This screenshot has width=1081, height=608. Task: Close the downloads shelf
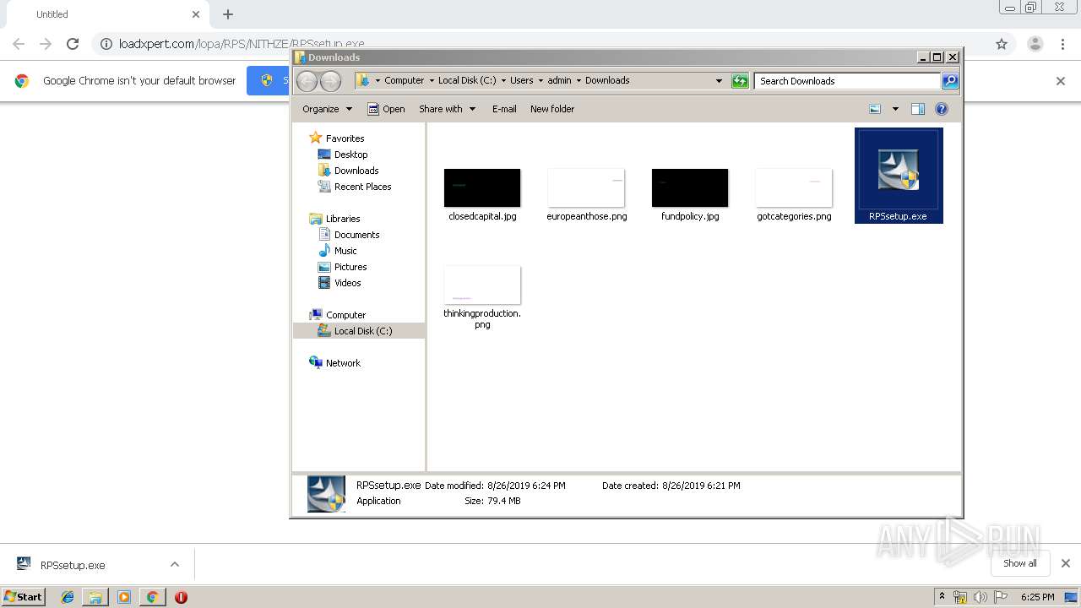1066,563
